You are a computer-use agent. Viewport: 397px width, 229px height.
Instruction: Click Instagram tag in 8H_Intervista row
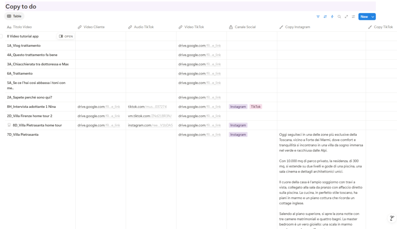[238, 107]
